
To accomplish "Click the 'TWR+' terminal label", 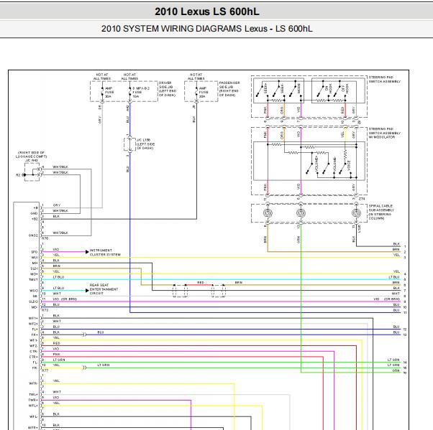I will [x=33, y=401].
